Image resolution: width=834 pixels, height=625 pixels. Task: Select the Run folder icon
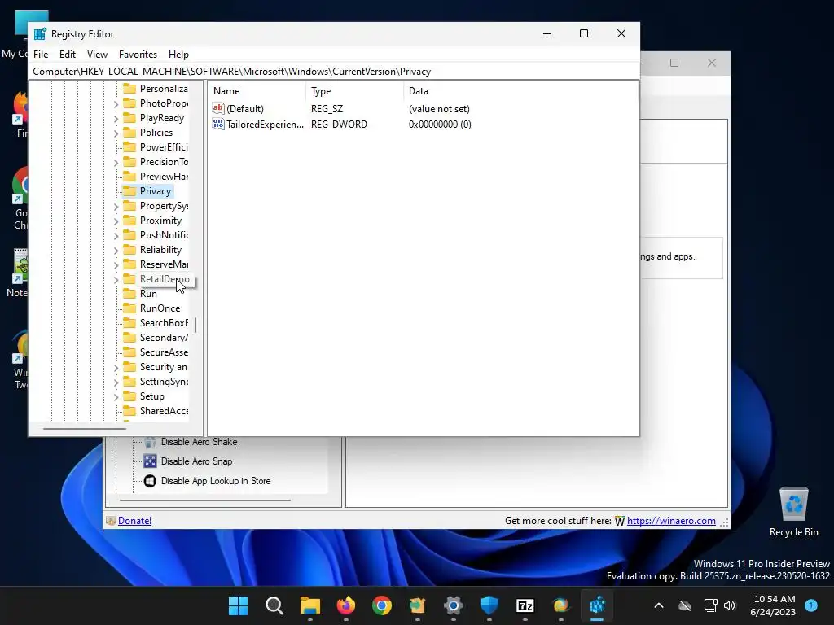(x=129, y=293)
